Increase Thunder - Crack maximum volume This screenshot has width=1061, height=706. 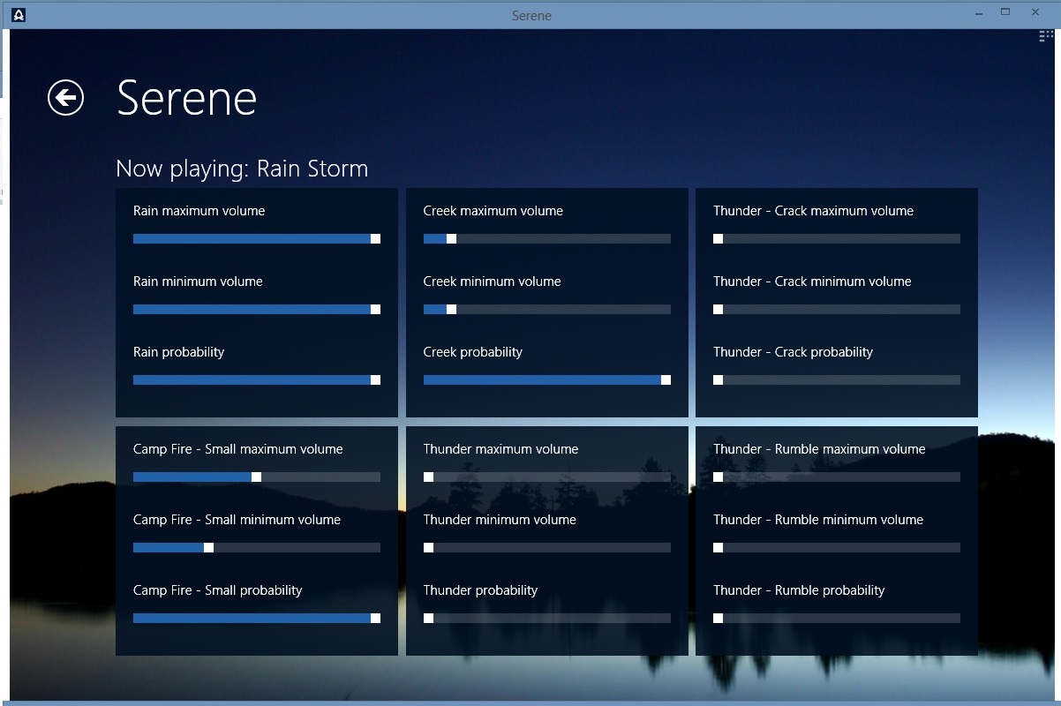(x=718, y=238)
